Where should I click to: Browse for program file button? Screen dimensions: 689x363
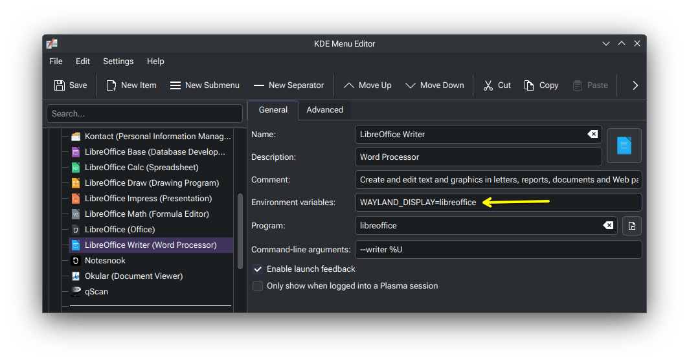632,226
